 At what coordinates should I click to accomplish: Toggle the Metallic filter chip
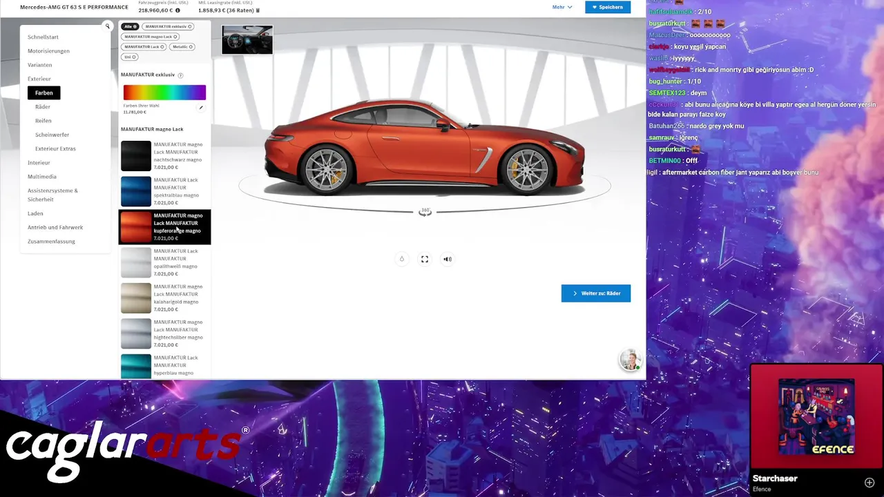(x=182, y=47)
